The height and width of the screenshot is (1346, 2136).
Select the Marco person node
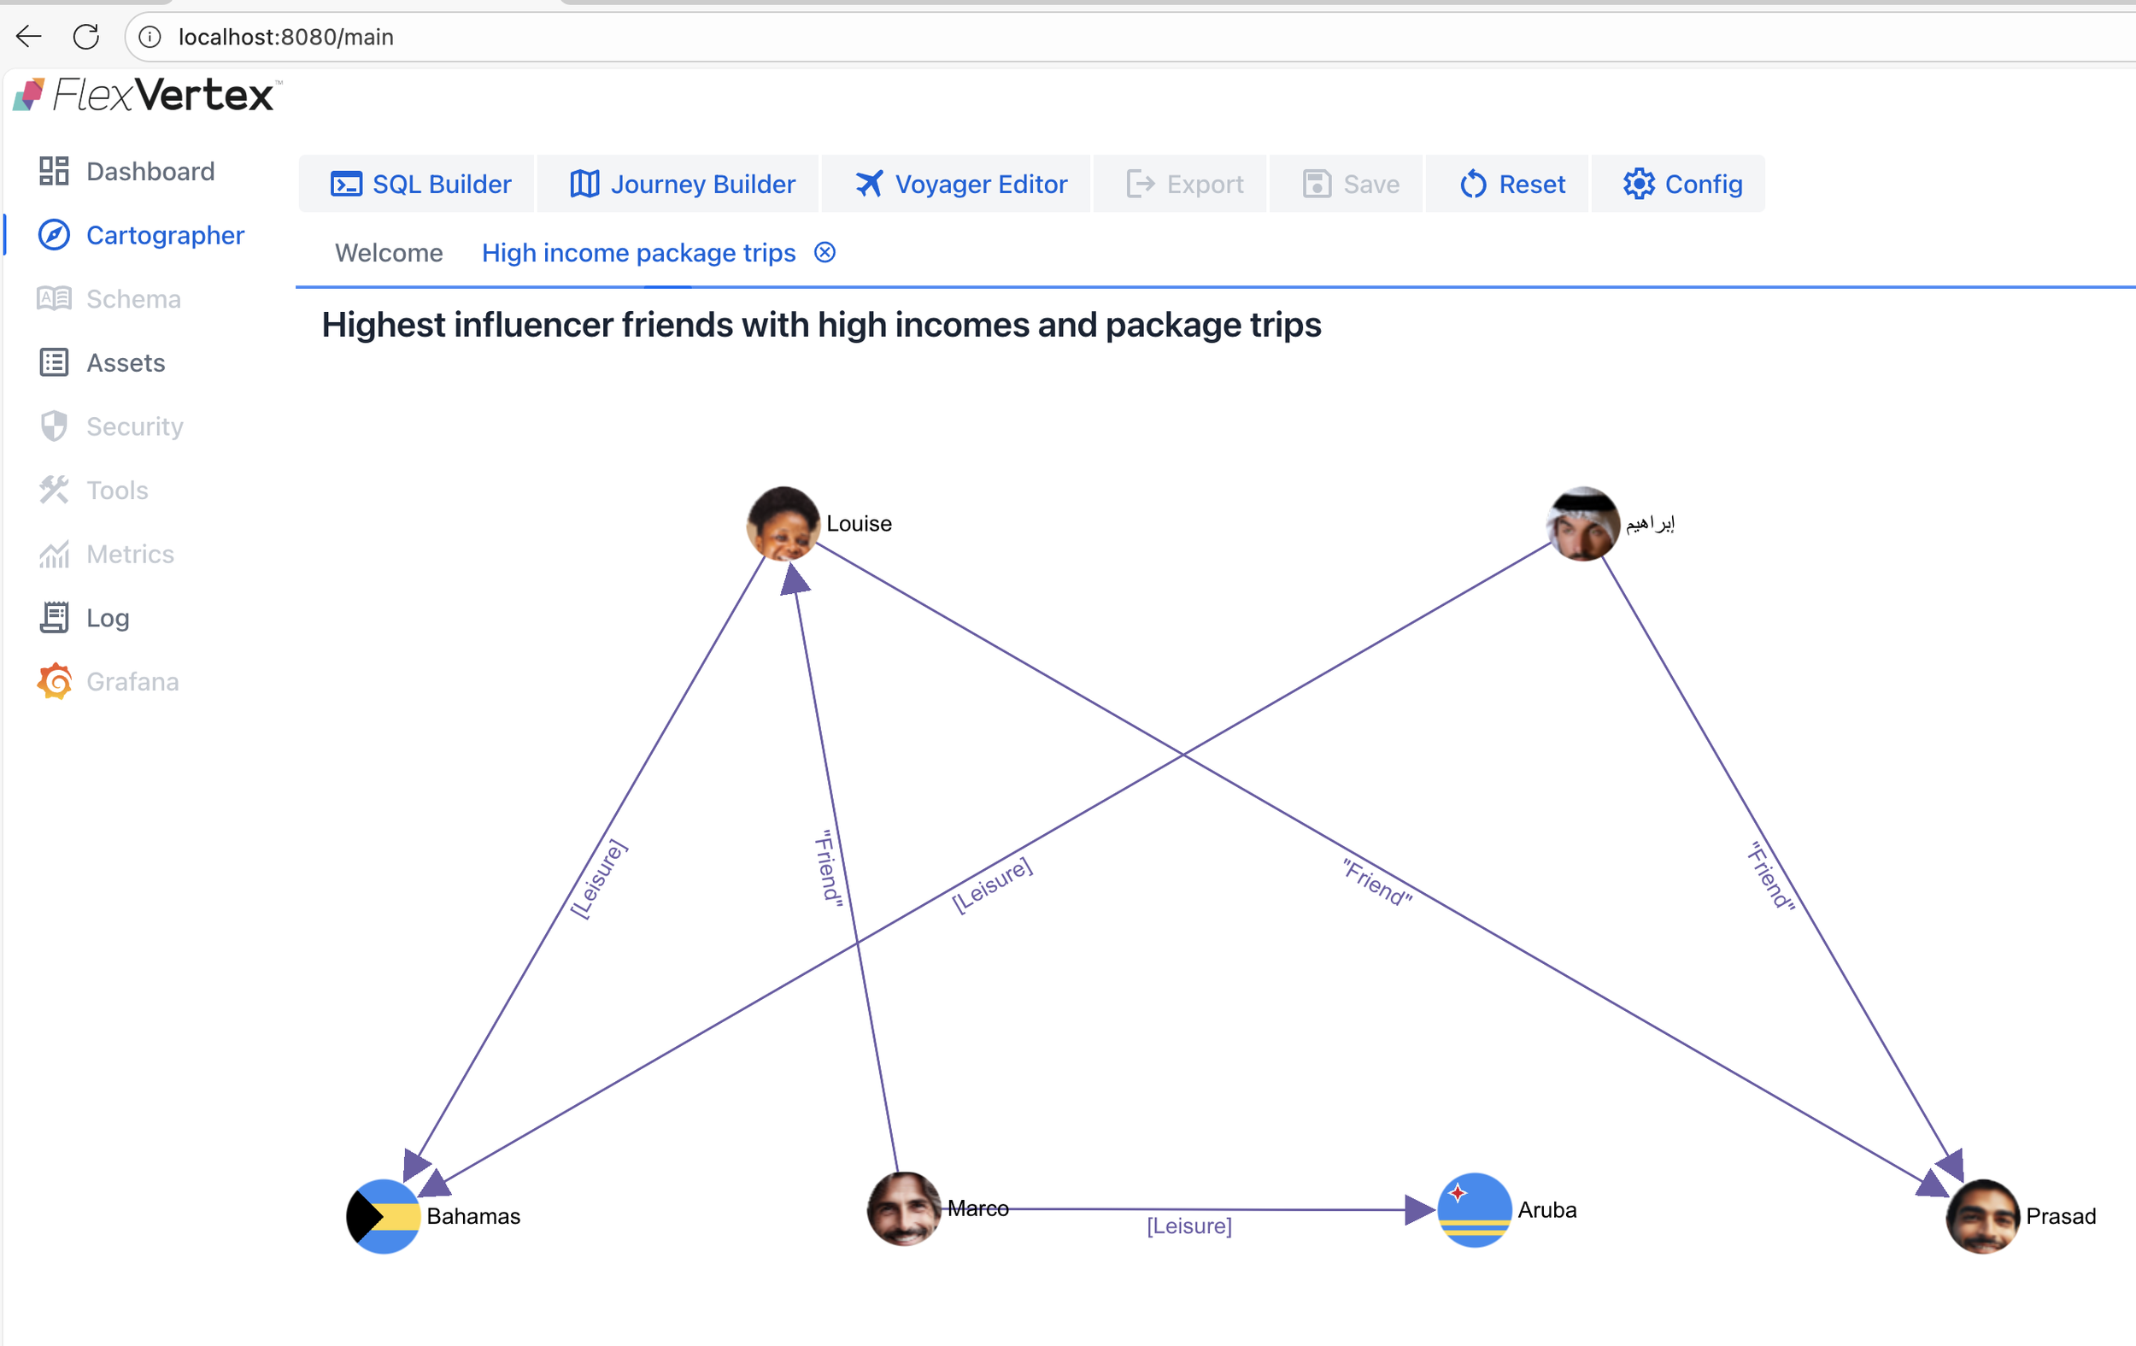click(x=903, y=1208)
